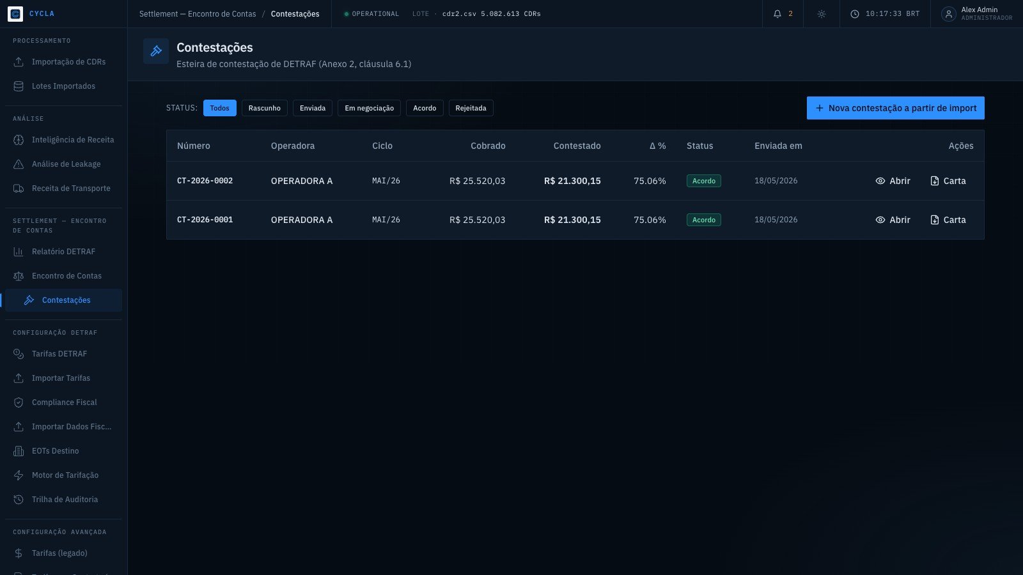This screenshot has width=1023, height=575.
Task: Click the Cycla logo icon
Action: 15,13
